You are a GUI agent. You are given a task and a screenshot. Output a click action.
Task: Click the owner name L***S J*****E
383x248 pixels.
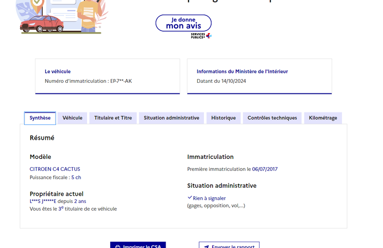click(43, 202)
